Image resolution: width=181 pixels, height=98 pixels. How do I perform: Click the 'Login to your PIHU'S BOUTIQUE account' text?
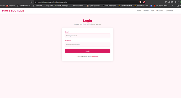click(88, 24)
